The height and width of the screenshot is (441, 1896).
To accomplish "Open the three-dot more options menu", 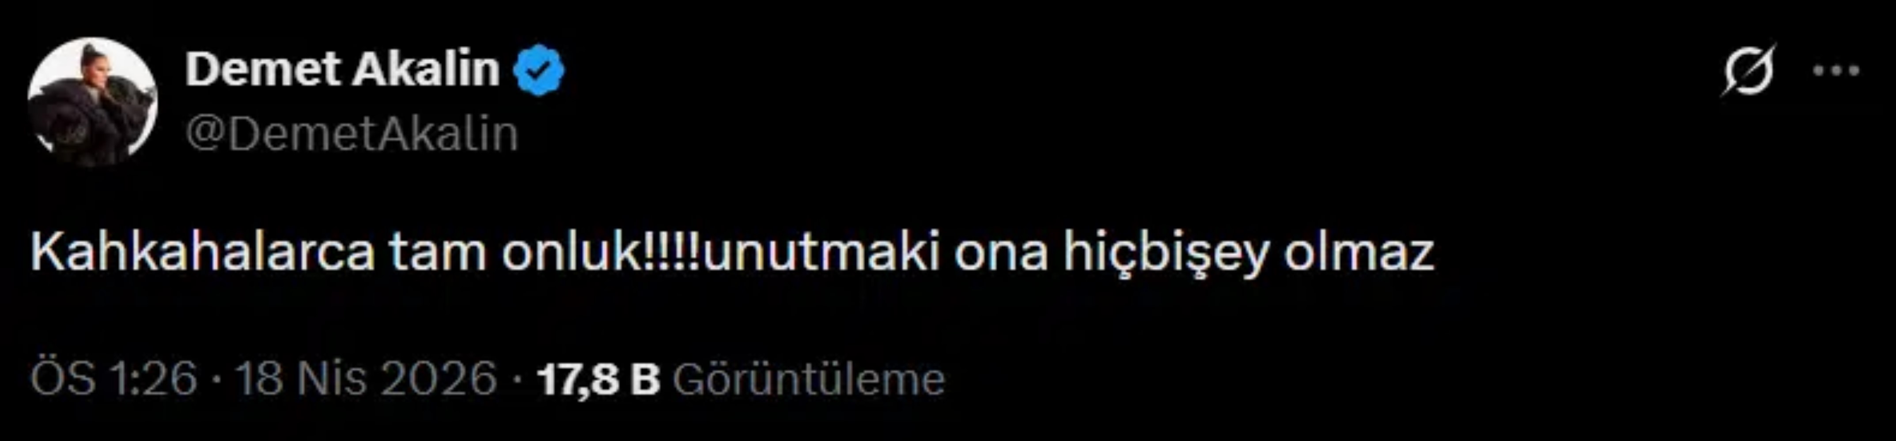I will tap(1835, 72).
